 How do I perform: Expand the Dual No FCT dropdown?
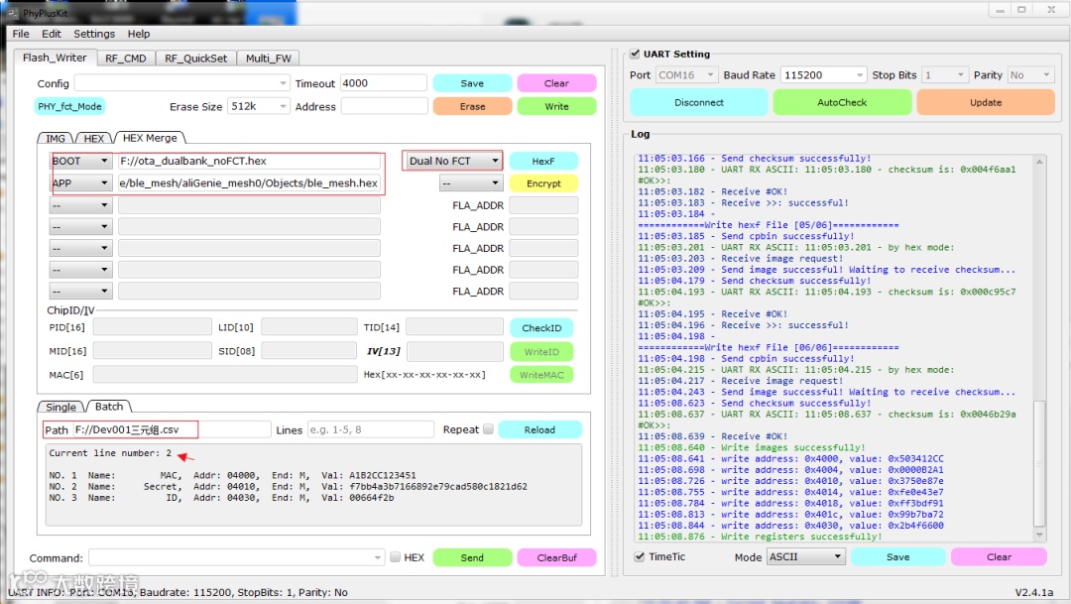[x=453, y=162]
